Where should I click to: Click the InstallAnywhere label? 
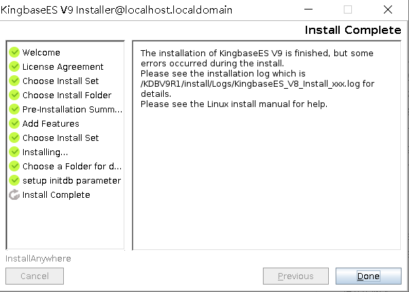pos(38,258)
